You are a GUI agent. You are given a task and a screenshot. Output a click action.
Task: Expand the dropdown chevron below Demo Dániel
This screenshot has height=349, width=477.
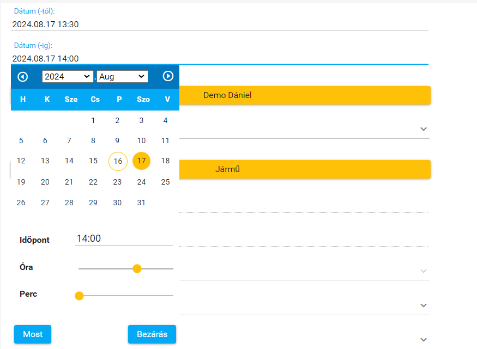coord(424,129)
